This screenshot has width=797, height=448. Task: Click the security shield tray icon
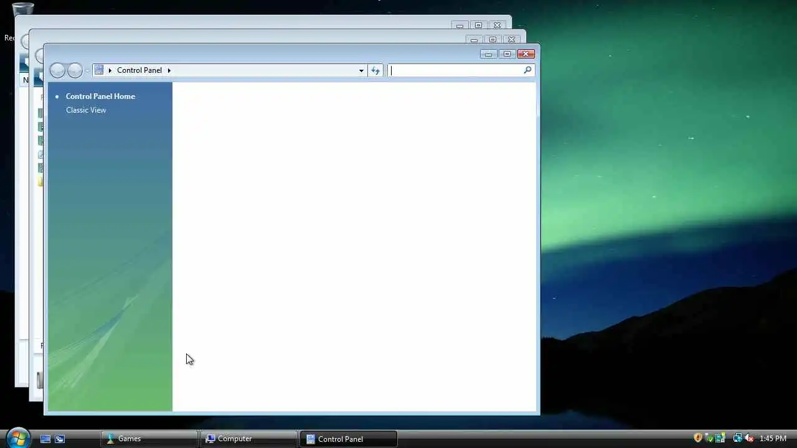(698, 438)
